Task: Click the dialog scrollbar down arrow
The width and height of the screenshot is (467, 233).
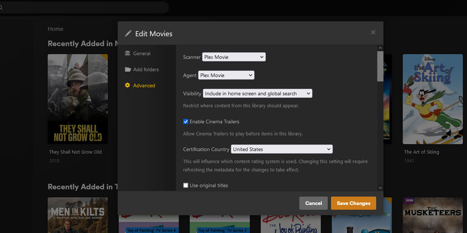Action: [x=380, y=188]
